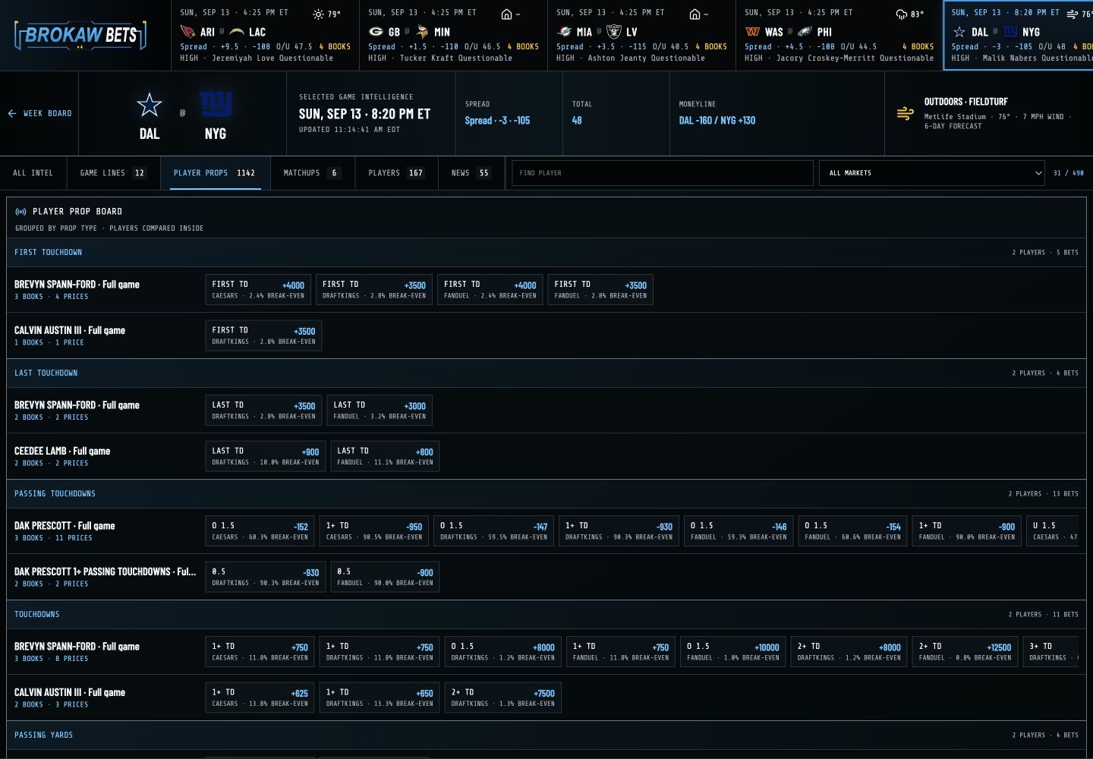
Task: Focus the Find Player search field
Action: (x=663, y=173)
